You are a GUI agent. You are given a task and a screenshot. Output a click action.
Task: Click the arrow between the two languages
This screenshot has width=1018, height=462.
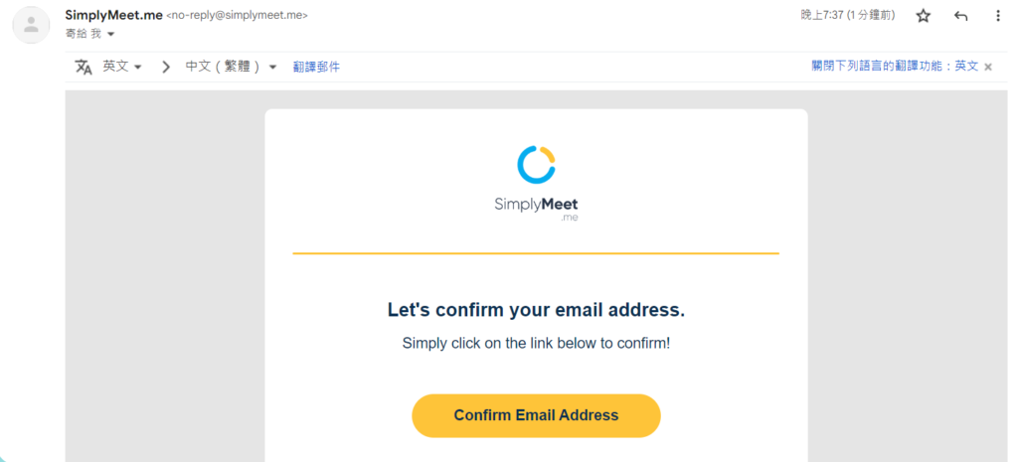point(166,67)
